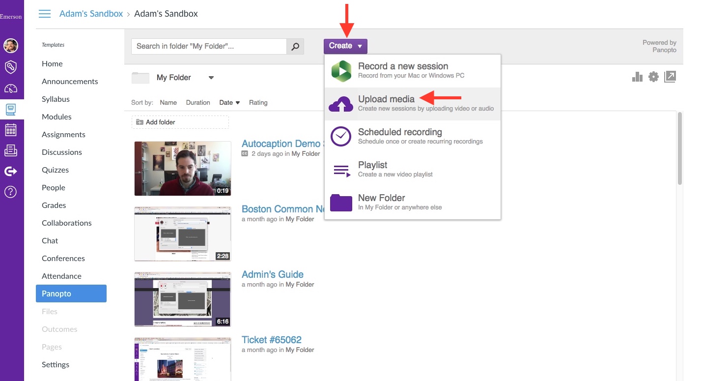Click the New Folder purple icon
Viewport: 701px width, 381px height.
click(341, 203)
